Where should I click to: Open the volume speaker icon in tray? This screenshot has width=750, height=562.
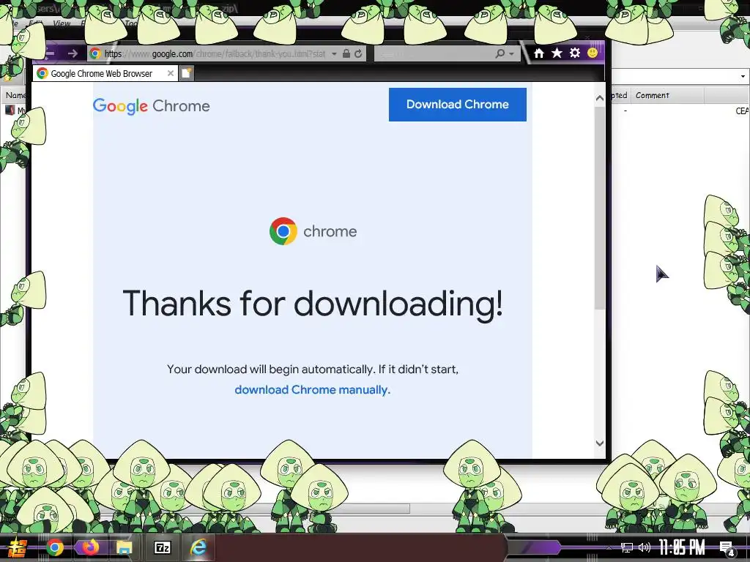[x=645, y=547]
